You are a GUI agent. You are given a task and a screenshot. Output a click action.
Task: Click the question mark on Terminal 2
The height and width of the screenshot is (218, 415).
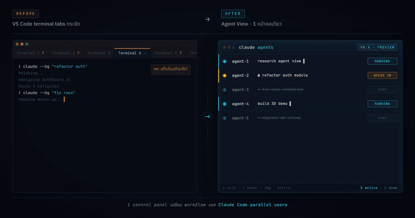pos(79,53)
